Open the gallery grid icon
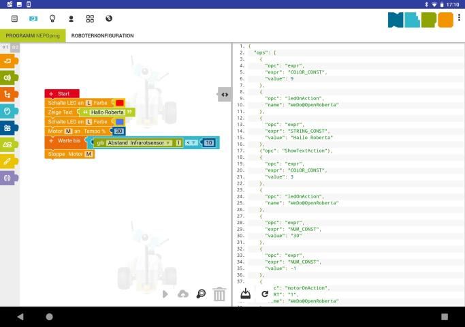This screenshot has height=327, width=465. click(x=90, y=18)
